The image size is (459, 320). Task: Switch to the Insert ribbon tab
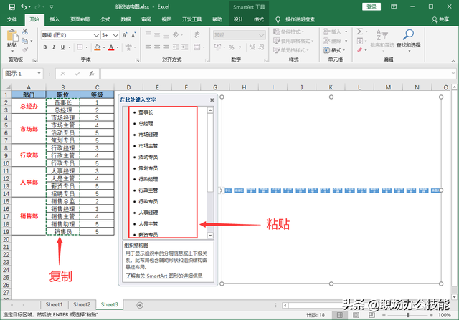(55, 19)
